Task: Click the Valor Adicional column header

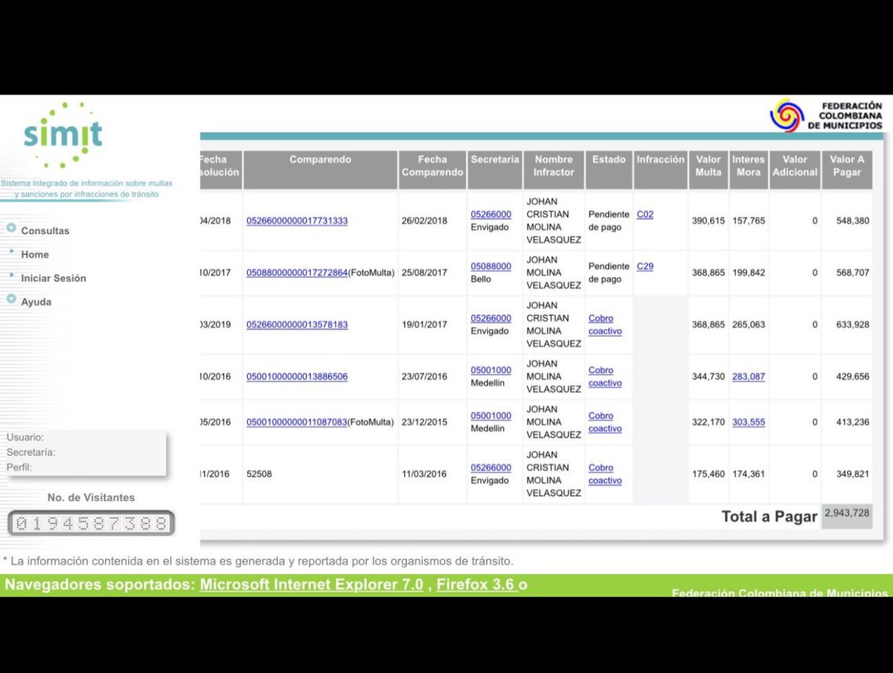Action: point(795,170)
